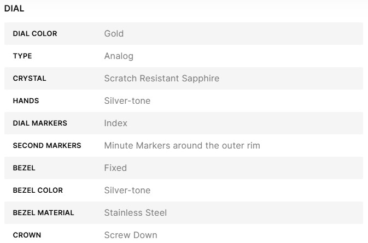Click the BEZEL label
This screenshot has width=368, height=243.
click(x=24, y=168)
